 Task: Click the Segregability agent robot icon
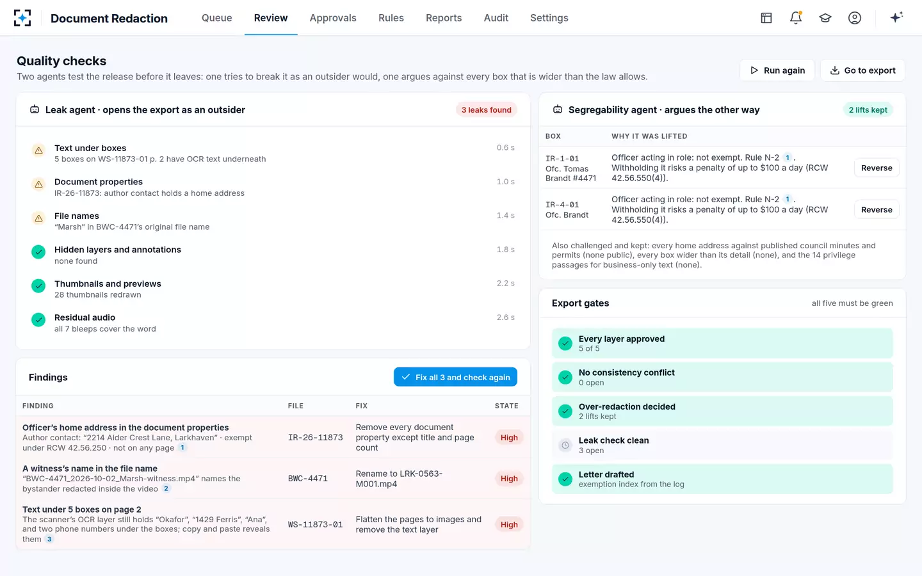[558, 109]
